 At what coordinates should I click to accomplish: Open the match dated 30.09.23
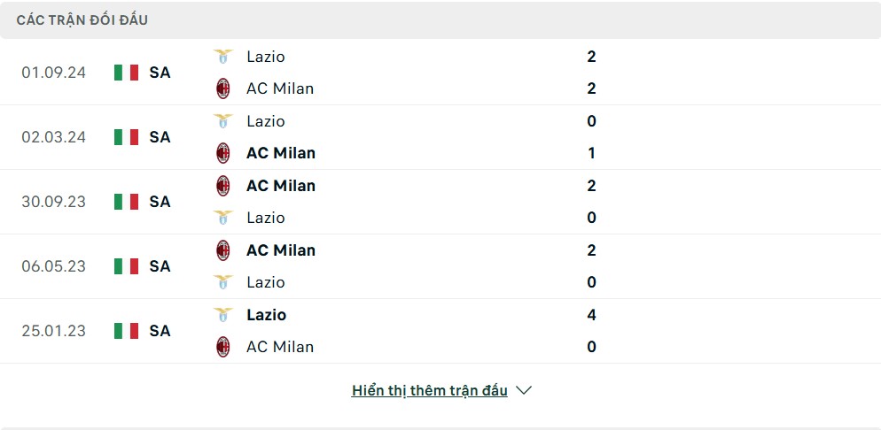point(54,202)
